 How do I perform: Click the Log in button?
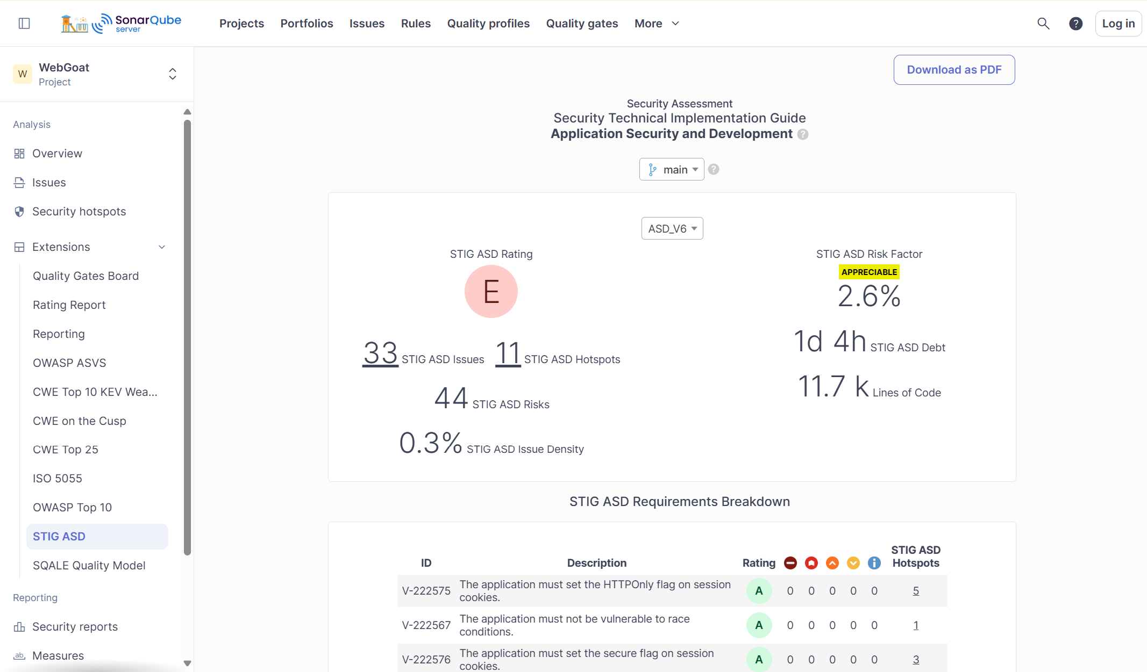click(1118, 24)
